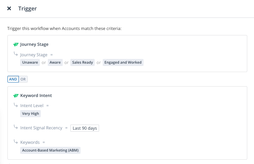Click the Aware journey stage tag

click(55, 63)
